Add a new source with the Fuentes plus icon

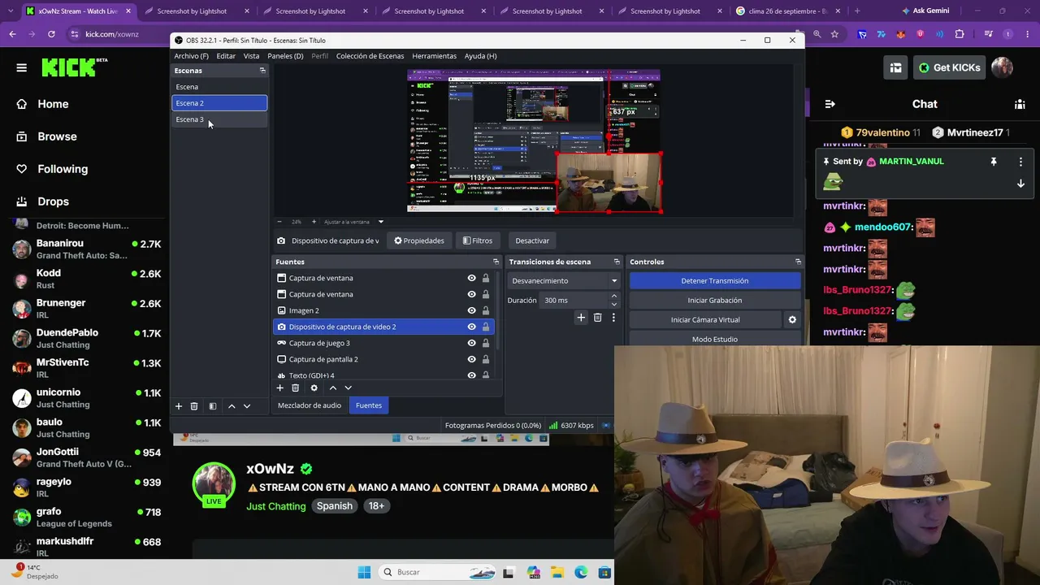tap(280, 388)
